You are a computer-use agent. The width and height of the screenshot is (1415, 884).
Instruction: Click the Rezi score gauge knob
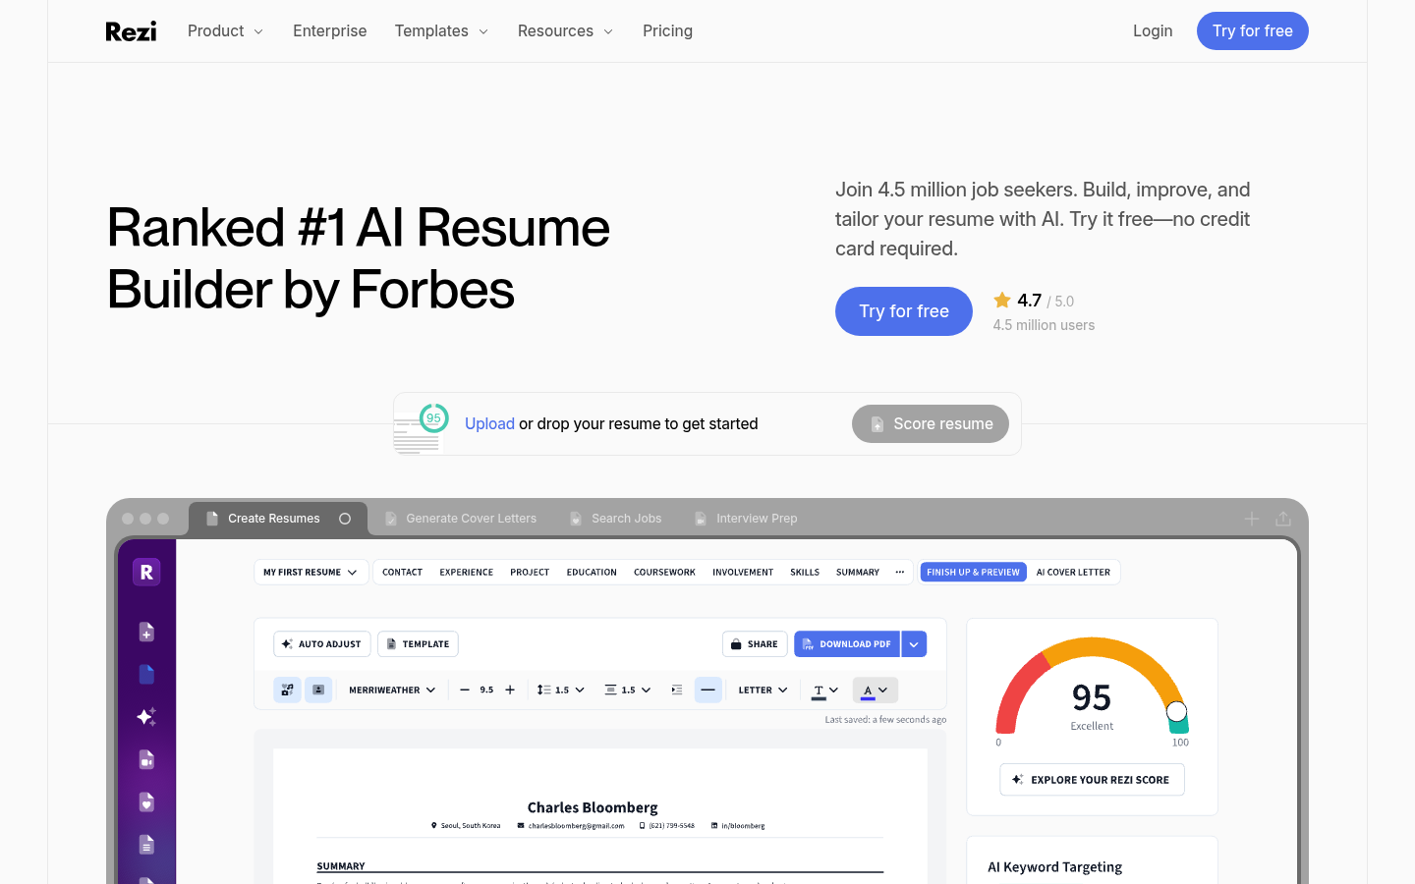click(1176, 712)
